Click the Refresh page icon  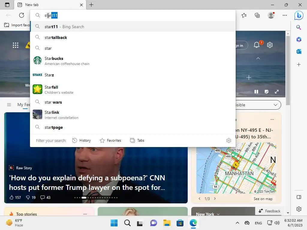point(22,15)
